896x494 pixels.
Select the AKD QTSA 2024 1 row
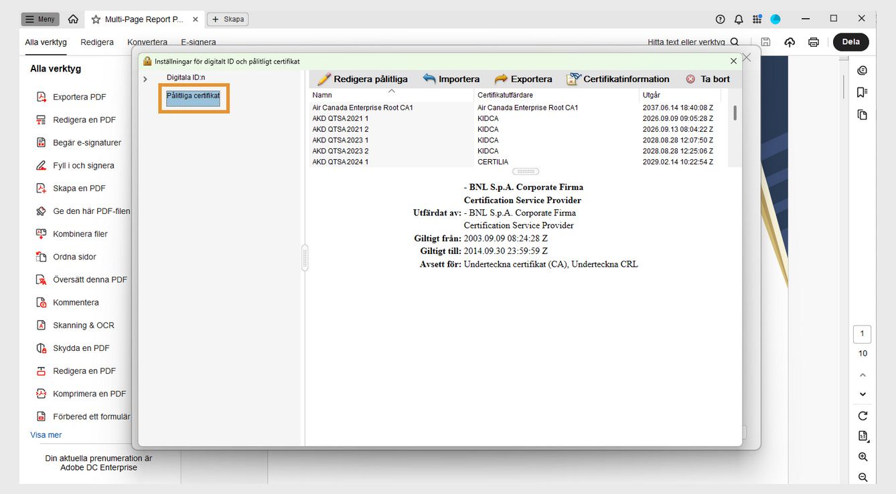pos(518,162)
